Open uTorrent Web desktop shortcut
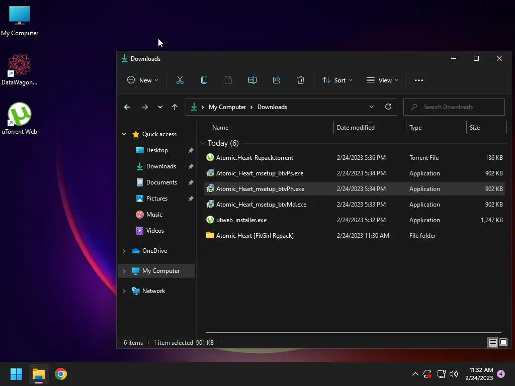Image resolution: width=515 pixels, height=386 pixels. 20,119
